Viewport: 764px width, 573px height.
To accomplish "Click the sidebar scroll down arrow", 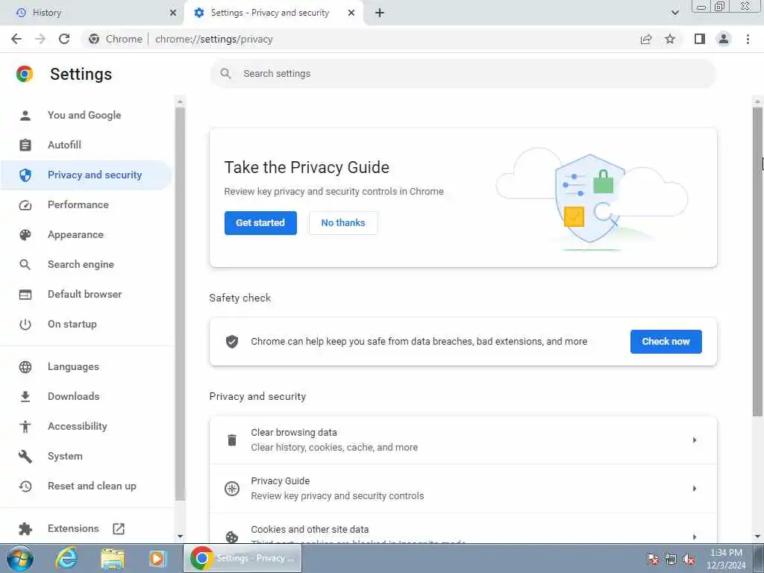I will click(x=181, y=536).
